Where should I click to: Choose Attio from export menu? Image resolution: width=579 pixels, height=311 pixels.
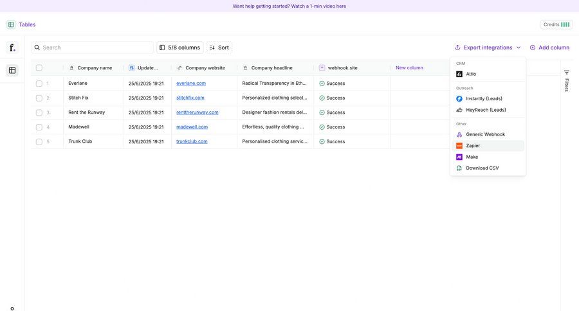coord(488,74)
